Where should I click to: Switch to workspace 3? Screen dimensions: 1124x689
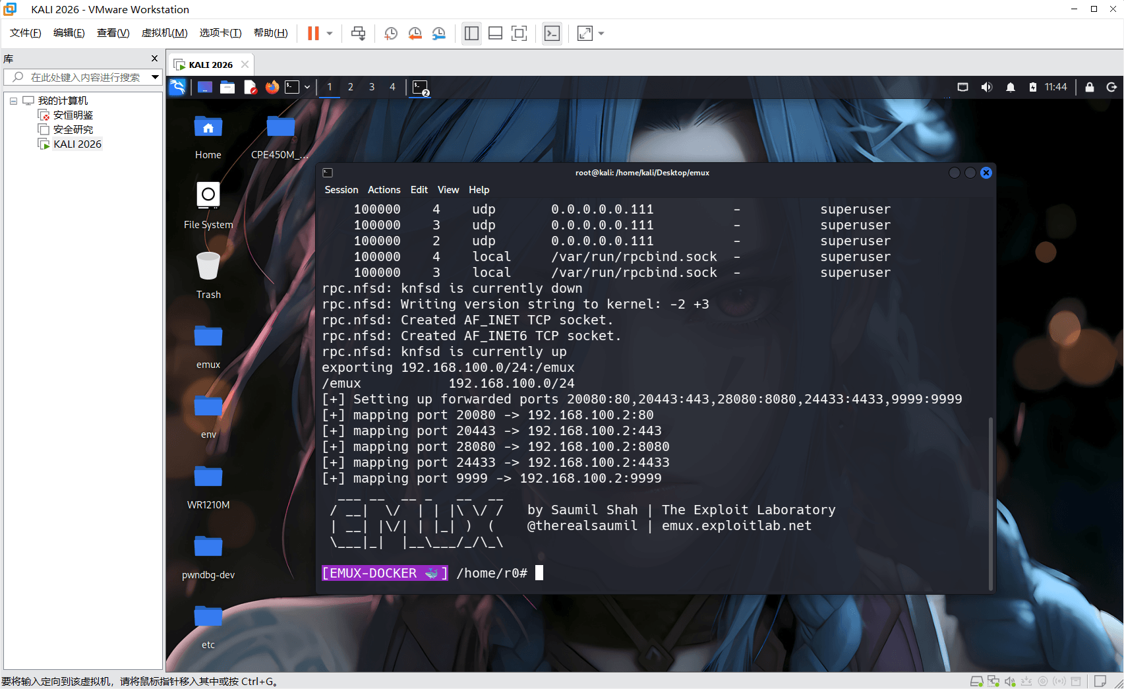click(372, 87)
